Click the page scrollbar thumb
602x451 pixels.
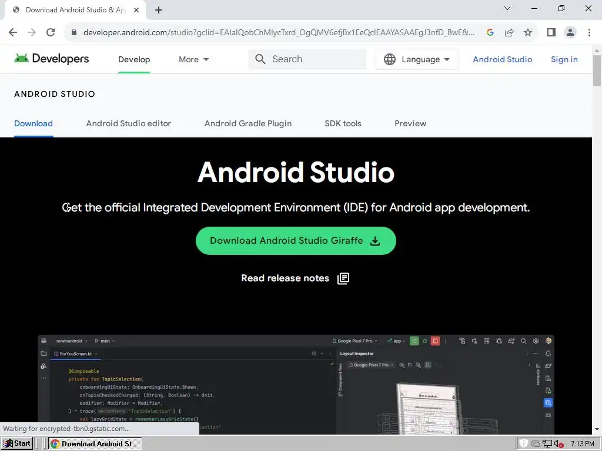tap(597, 70)
